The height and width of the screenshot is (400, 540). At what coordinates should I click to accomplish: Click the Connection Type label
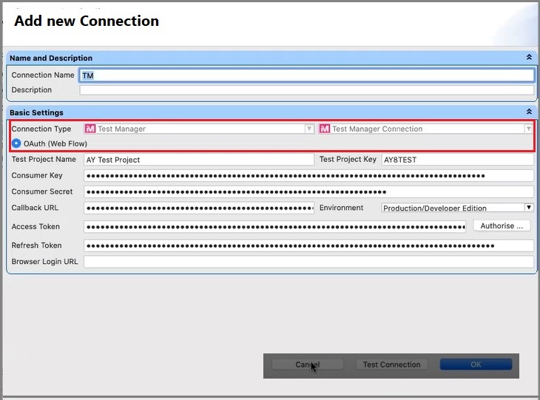[x=41, y=129]
